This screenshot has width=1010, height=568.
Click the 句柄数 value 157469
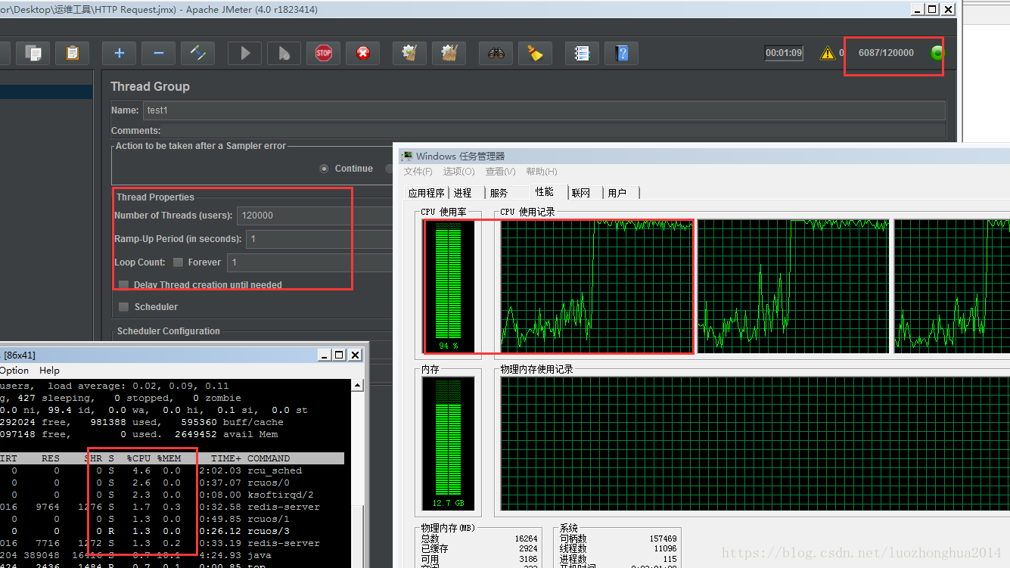[x=663, y=539]
